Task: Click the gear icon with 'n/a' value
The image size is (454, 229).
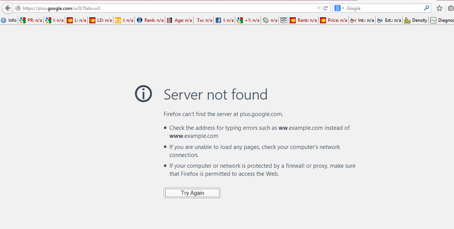Action: pos(270,20)
